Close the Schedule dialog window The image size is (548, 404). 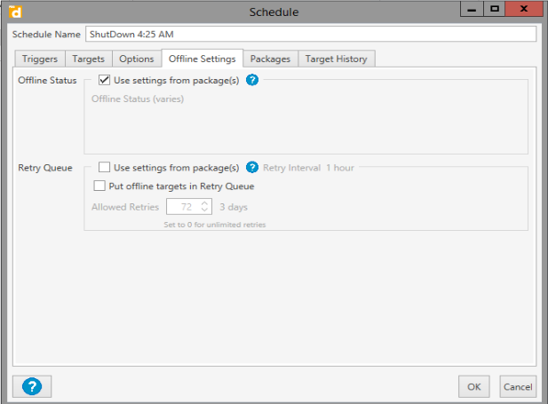[524, 9]
